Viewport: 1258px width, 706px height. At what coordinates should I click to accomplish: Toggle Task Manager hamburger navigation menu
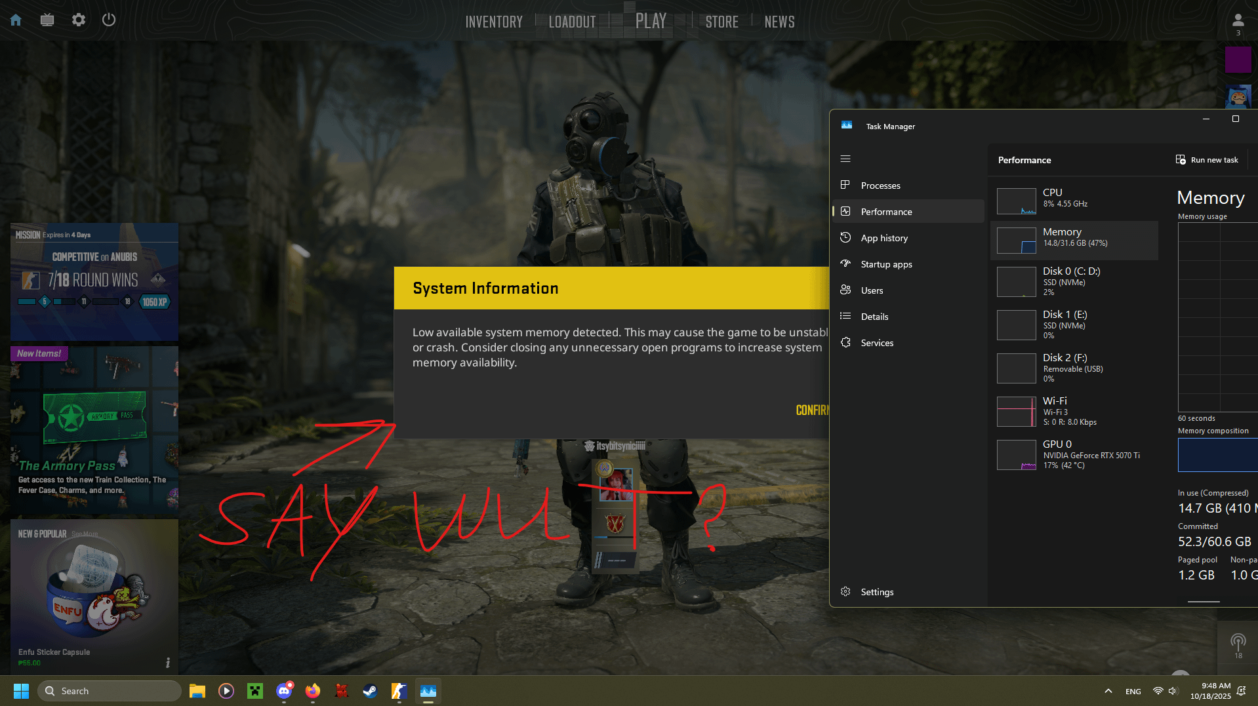click(845, 159)
